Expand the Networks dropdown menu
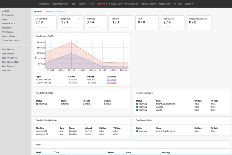This screenshot has height=155, width=232. coord(102,4)
